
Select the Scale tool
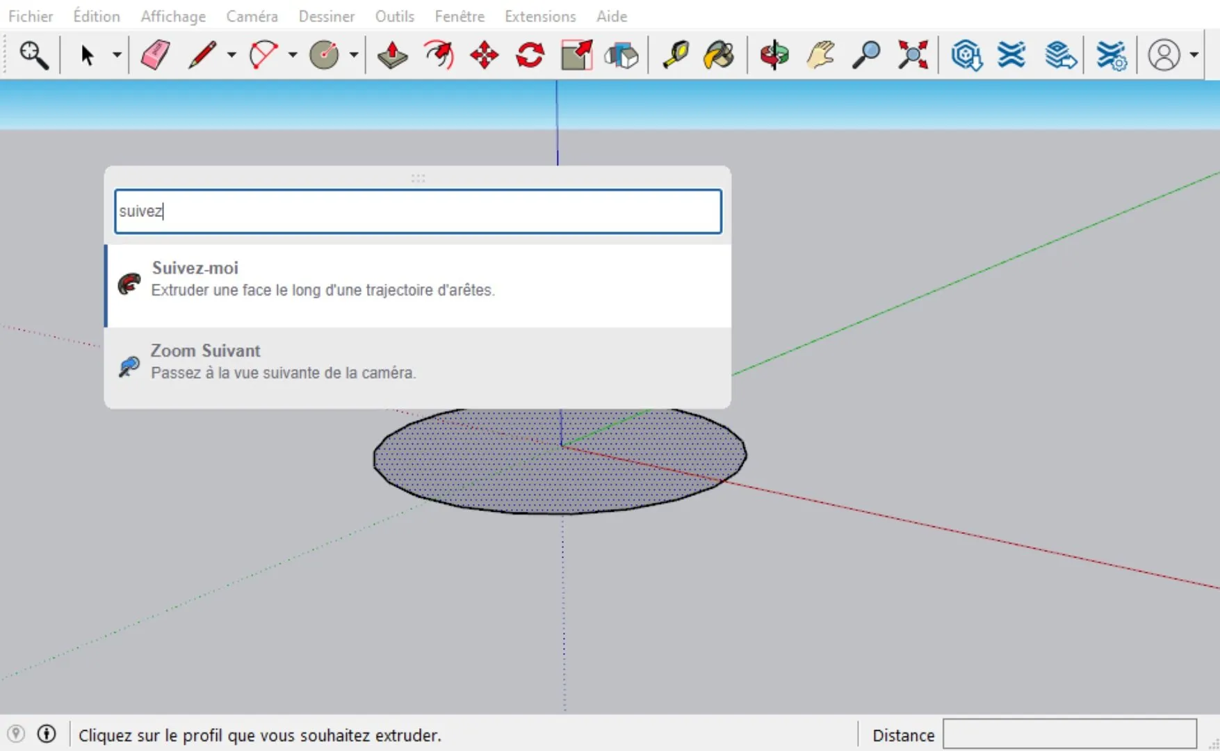(x=576, y=55)
